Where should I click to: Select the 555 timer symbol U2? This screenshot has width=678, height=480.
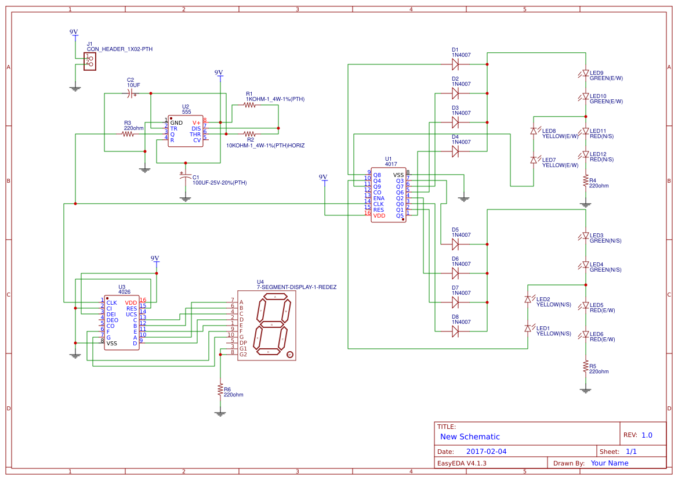pos(186,131)
